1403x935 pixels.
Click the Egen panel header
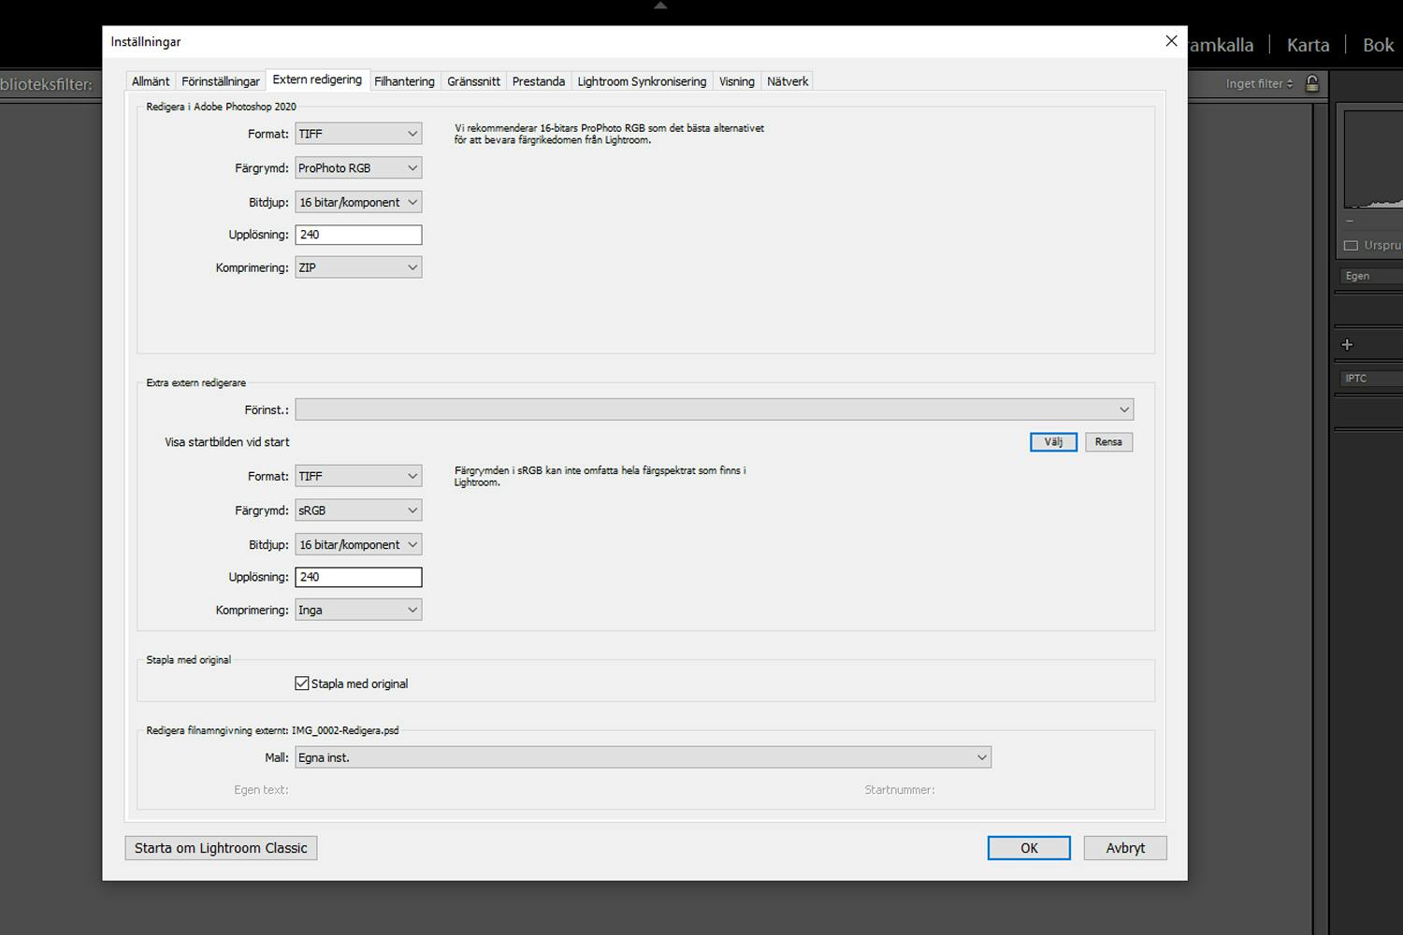point(1370,276)
